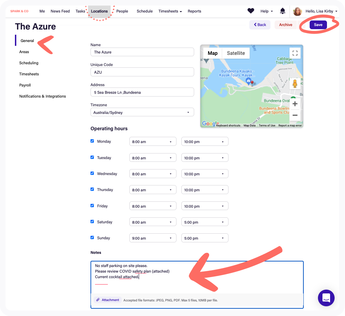
Task: Archive this location
Action: pos(285,25)
